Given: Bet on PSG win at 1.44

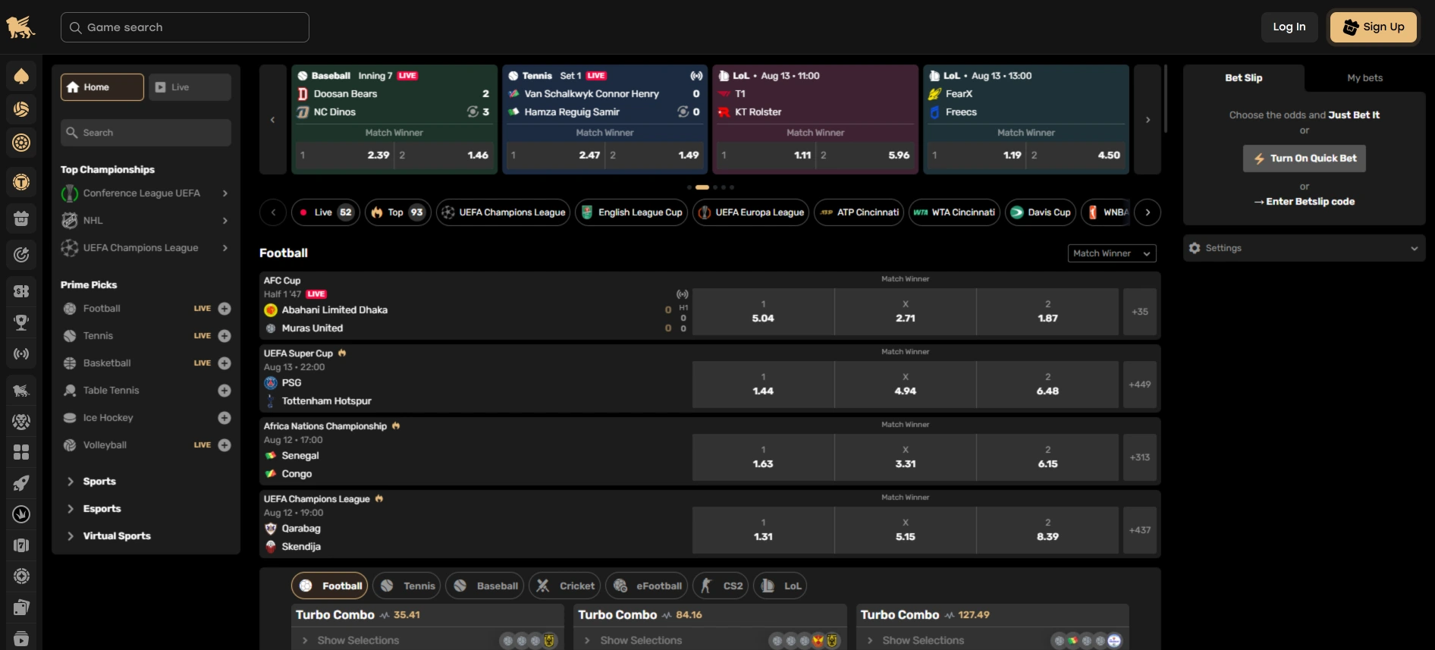Looking at the screenshot, I should coord(763,385).
